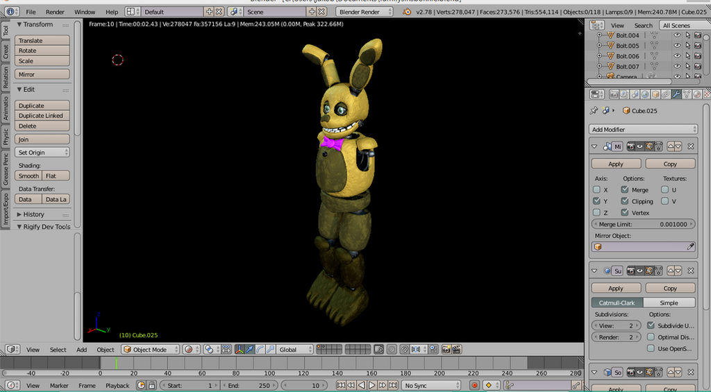Move the Mirror modifier down in the stack
711x392 pixels.
[x=678, y=146]
